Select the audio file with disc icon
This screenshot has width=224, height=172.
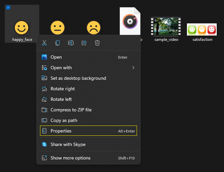(130, 21)
